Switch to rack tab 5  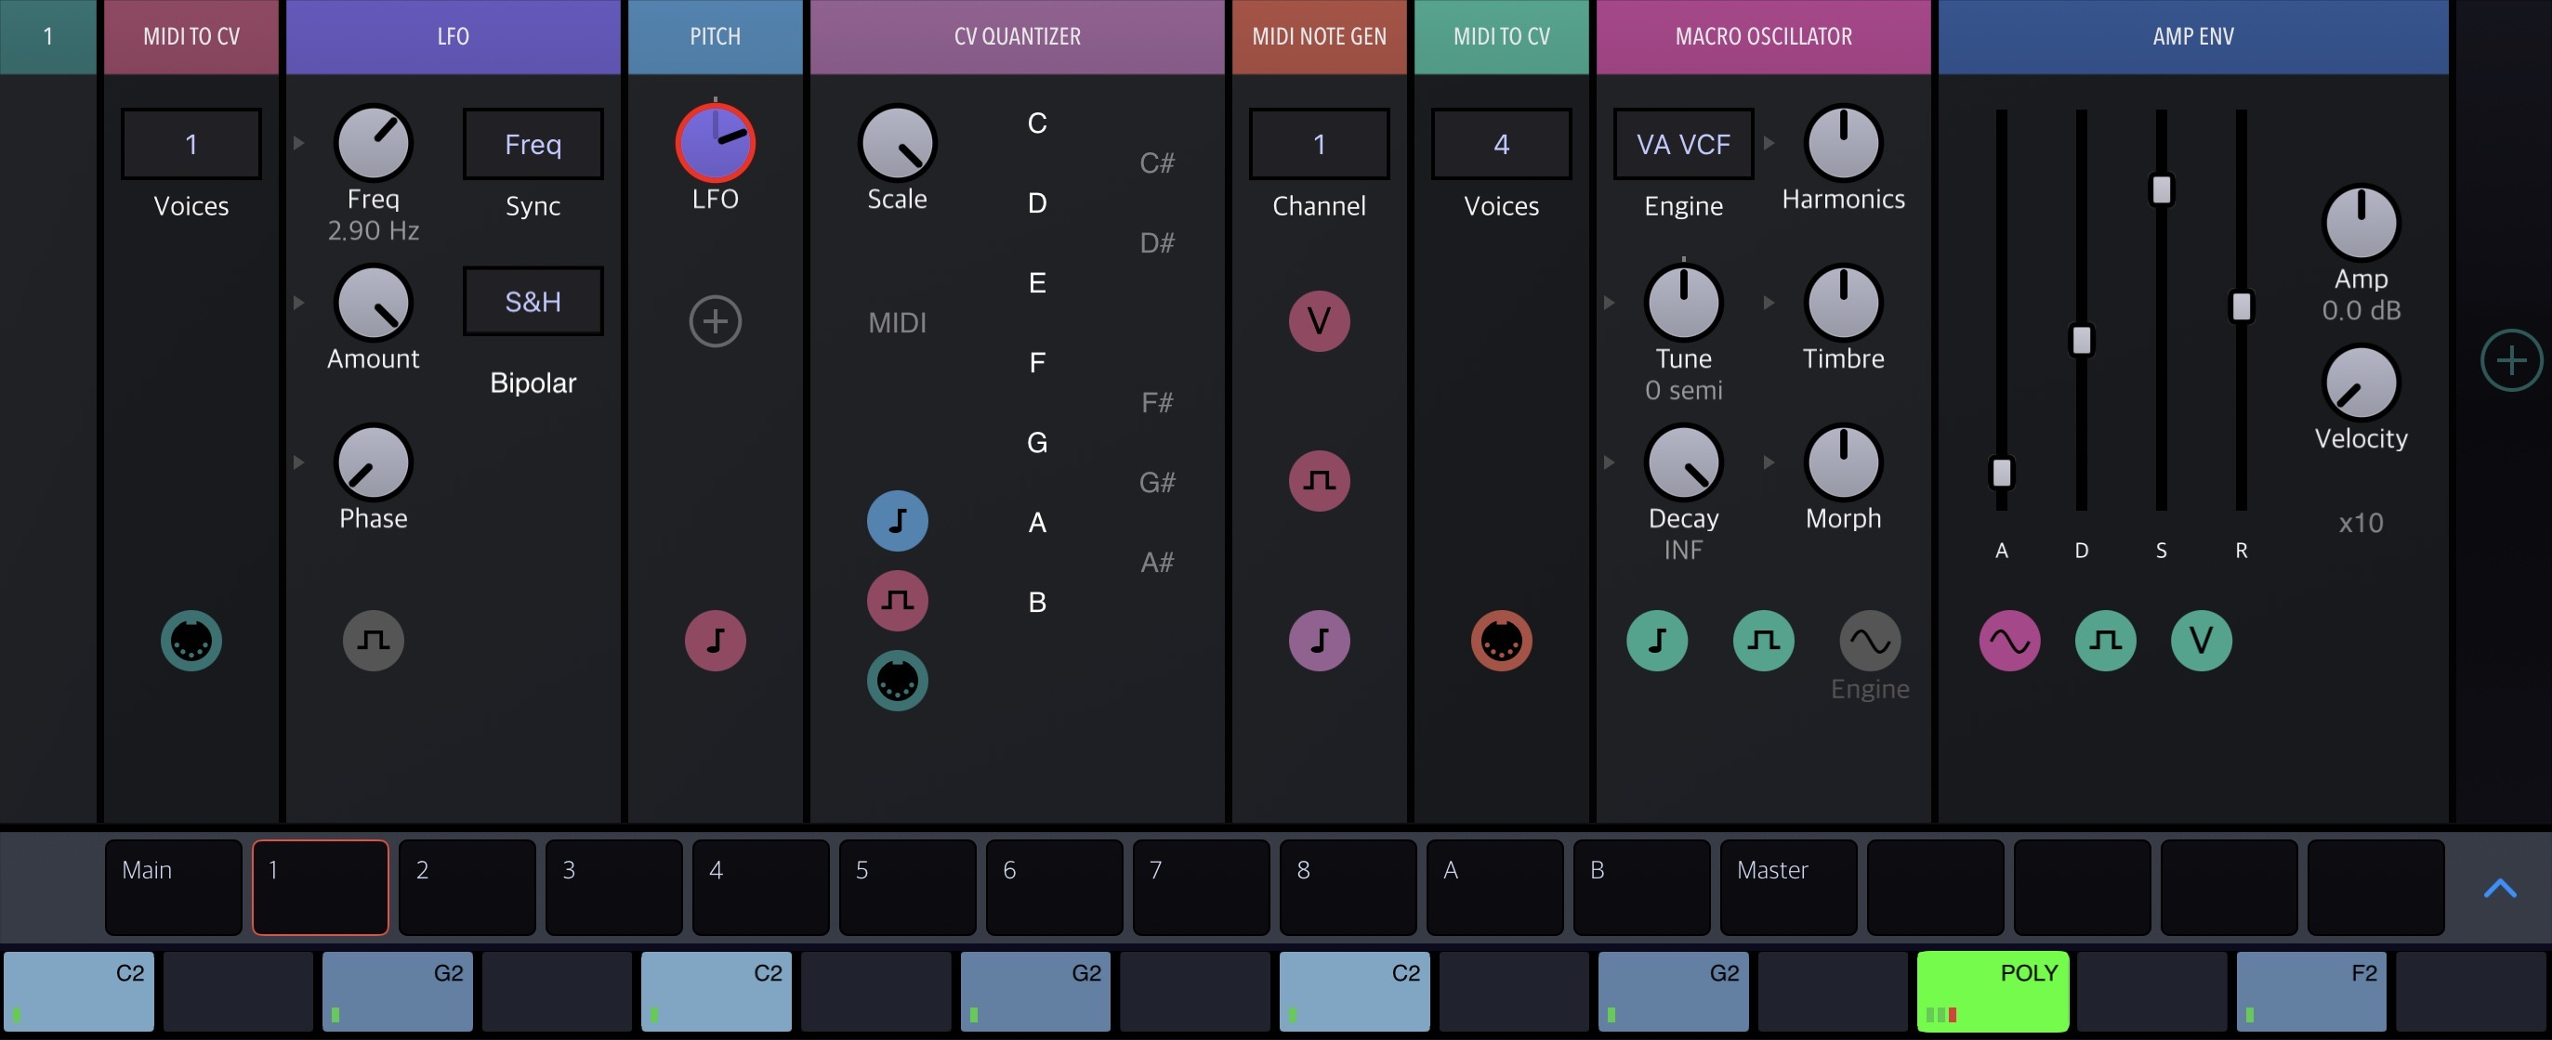(x=907, y=888)
